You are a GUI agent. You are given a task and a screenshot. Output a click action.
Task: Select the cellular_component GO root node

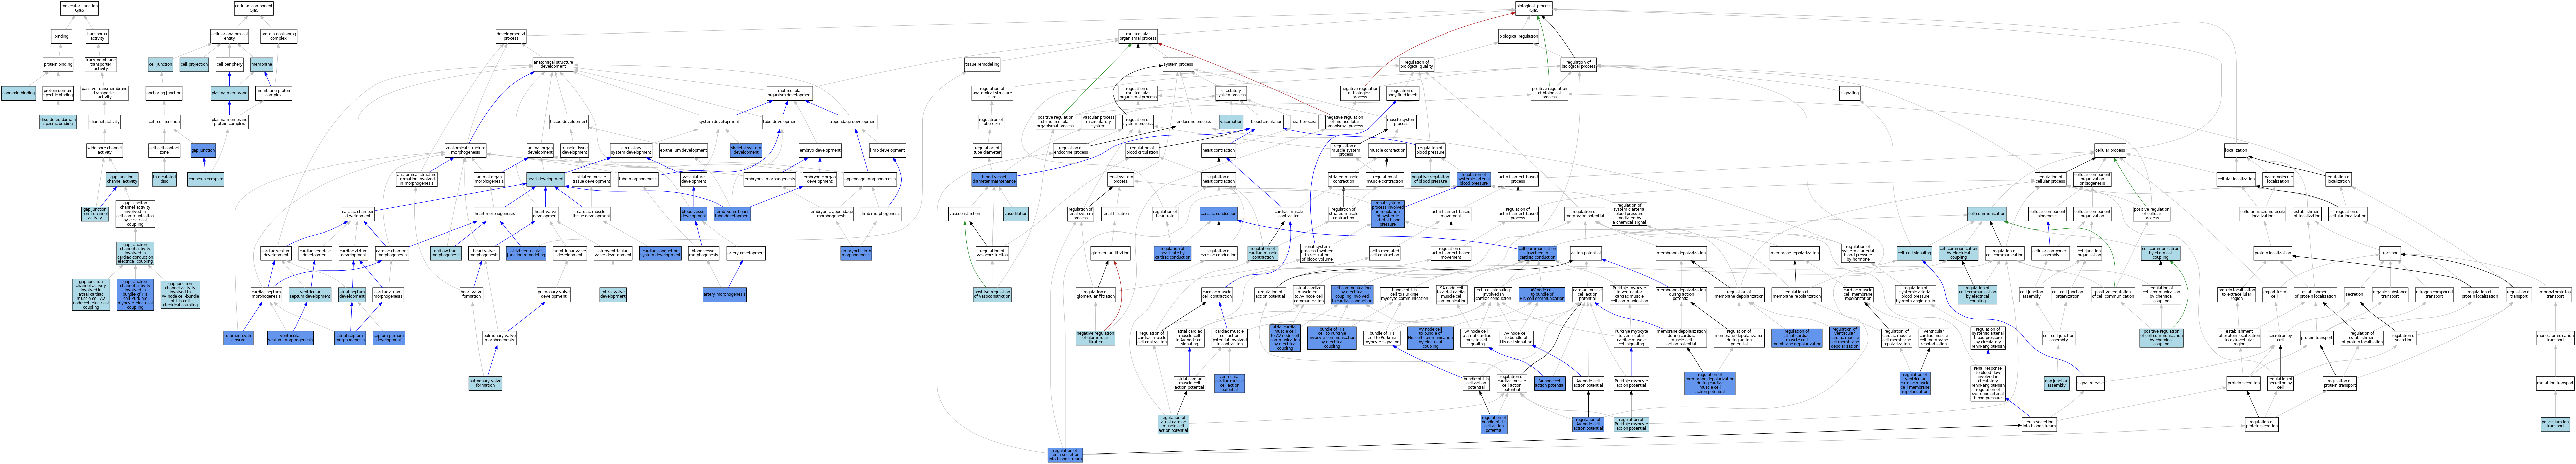coord(254,8)
